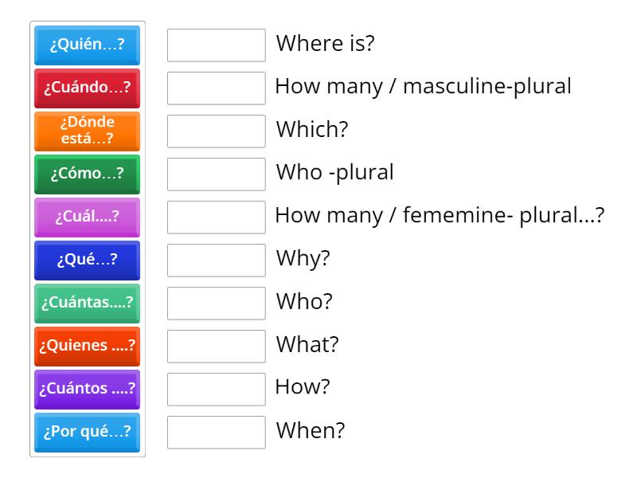Choose the dark blue ¿Qué…? tile
The width and height of the screenshot is (637, 478).
(88, 260)
